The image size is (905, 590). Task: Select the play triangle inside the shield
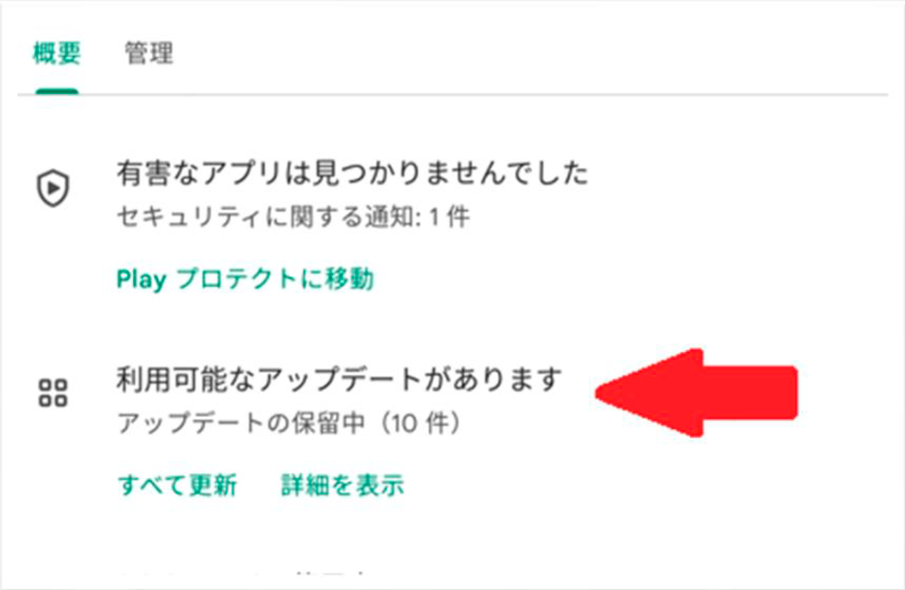pos(53,187)
